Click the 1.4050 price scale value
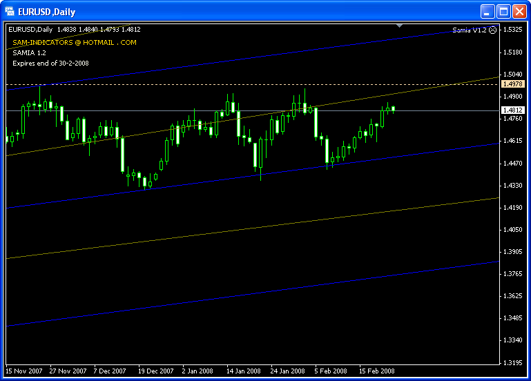531x381 pixels. pyautogui.click(x=513, y=230)
